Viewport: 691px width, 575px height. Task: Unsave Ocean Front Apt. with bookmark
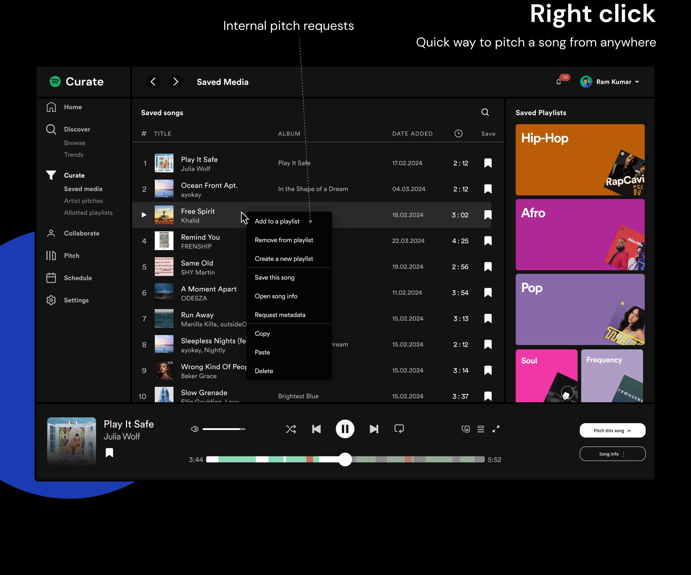coord(488,189)
